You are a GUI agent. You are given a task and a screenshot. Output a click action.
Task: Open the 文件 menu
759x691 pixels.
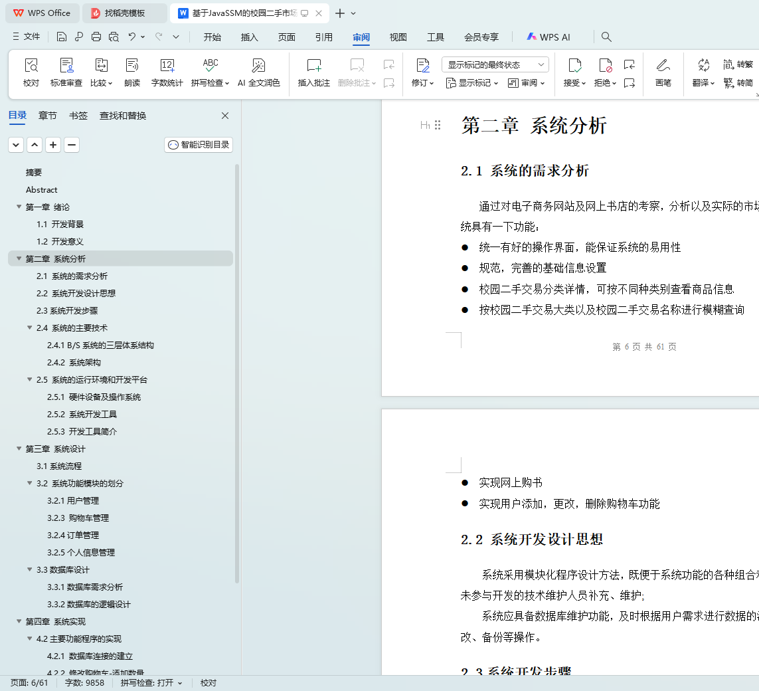pos(27,37)
